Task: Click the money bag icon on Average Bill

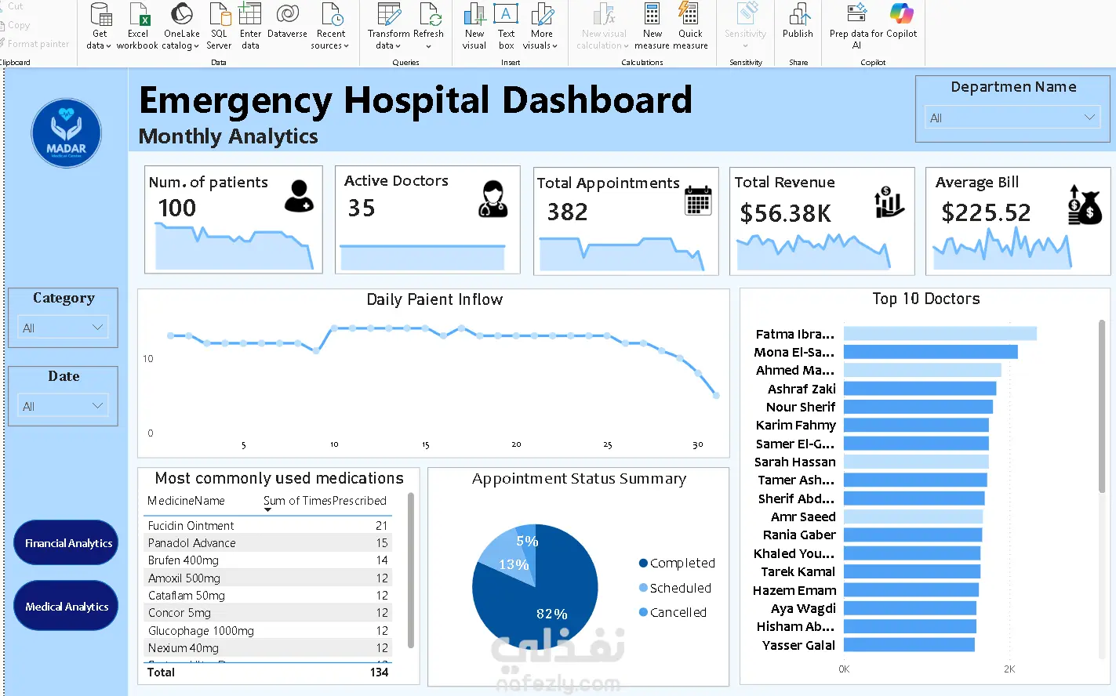Action: [1085, 205]
